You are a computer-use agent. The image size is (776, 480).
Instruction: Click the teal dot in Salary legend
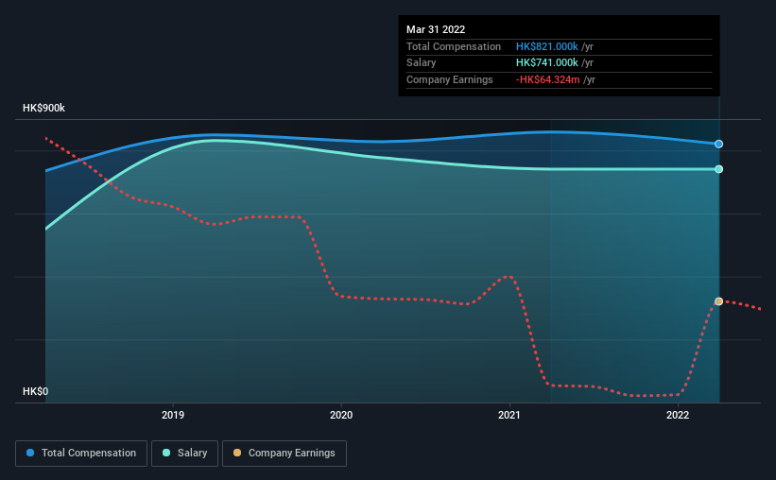point(166,453)
